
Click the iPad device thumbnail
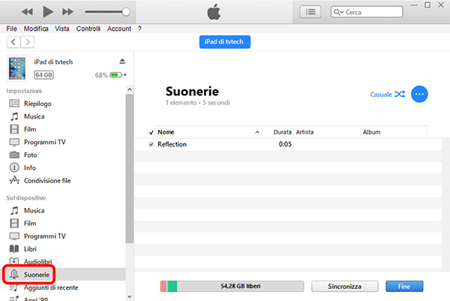tap(17, 68)
